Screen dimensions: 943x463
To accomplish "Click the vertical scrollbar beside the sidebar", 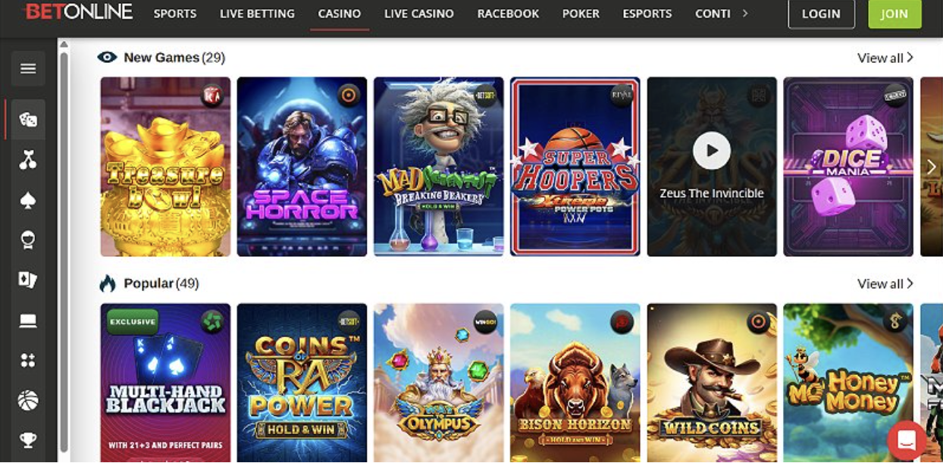I will pos(64,250).
